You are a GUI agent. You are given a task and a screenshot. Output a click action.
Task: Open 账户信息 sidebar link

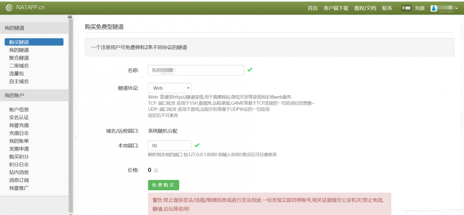19,109
